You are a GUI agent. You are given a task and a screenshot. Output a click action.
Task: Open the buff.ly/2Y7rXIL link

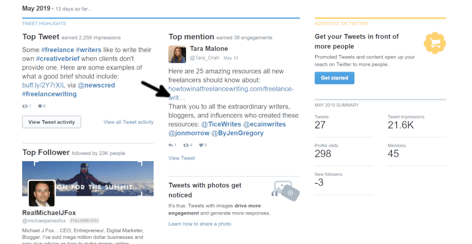[x=44, y=85]
